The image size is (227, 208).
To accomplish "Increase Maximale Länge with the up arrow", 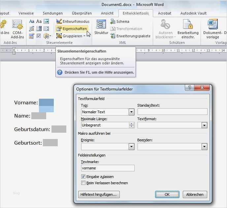I will click(131, 124).
